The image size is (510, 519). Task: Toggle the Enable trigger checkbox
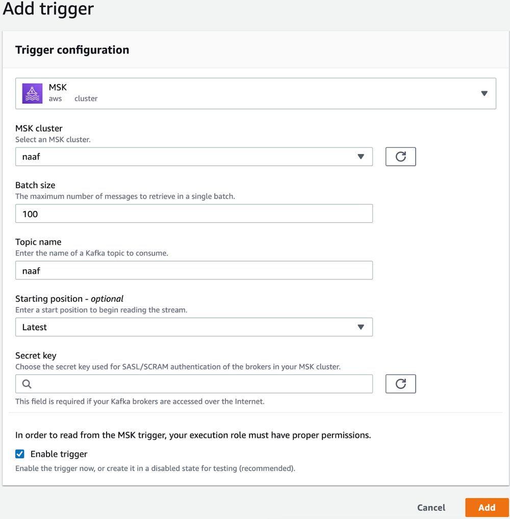pyautogui.click(x=20, y=454)
